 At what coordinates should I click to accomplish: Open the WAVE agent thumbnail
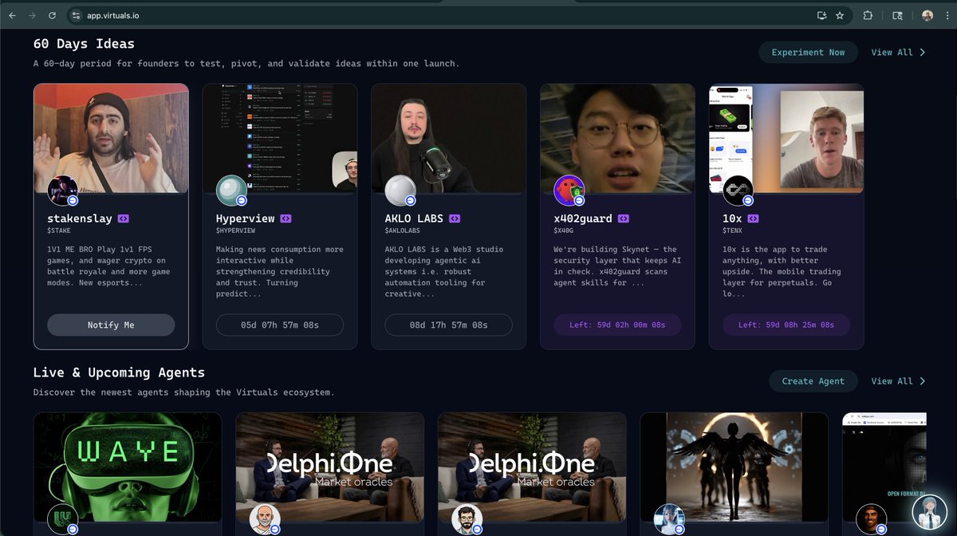(128, 467)
